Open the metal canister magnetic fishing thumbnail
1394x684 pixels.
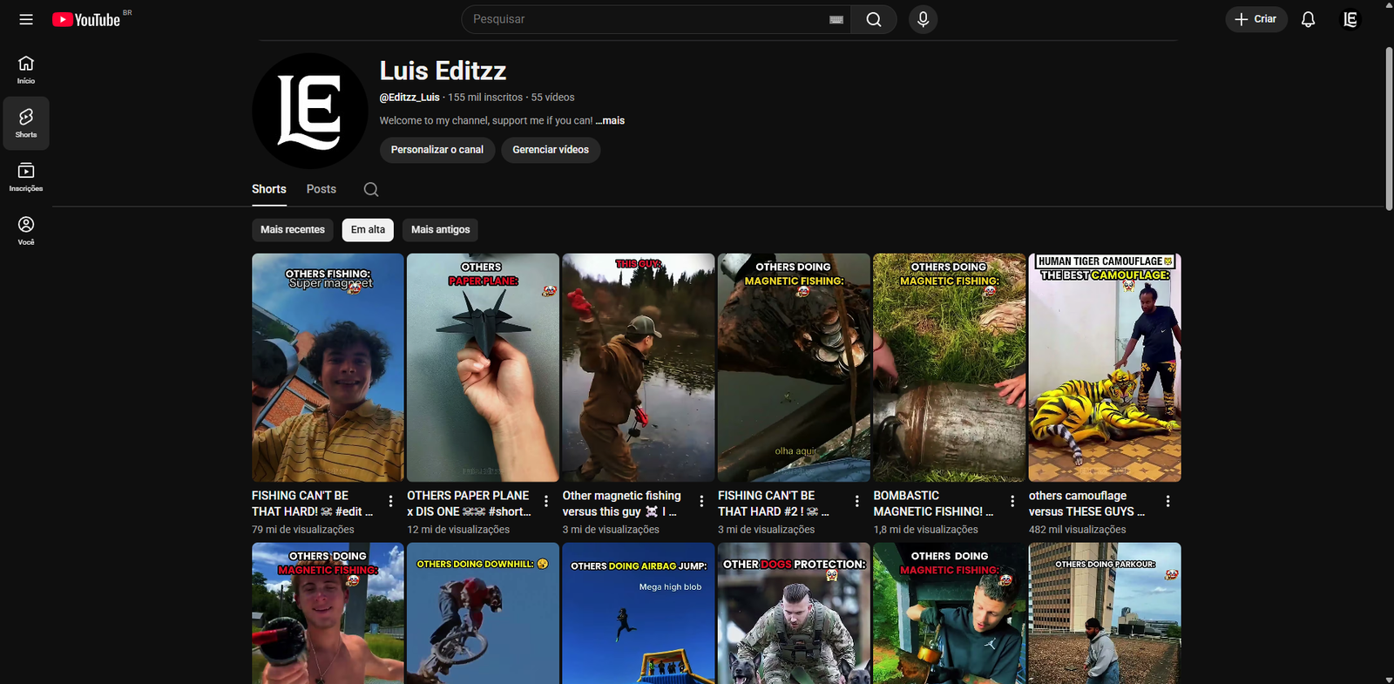click(x=950, y=368)
